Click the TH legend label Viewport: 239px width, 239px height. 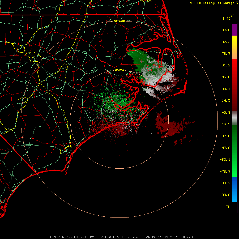click(x=228, y=207)
